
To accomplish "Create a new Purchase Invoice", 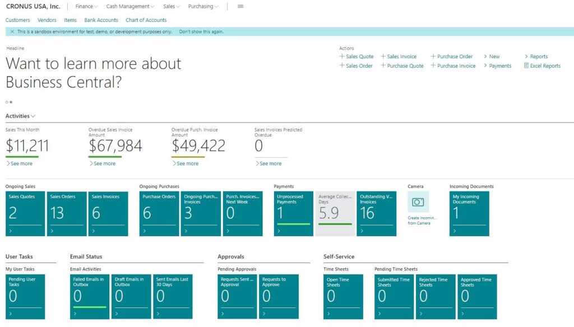I will click(x=453, y=66).
